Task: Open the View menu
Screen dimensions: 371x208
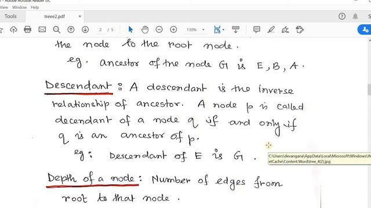Action: click(x=4, y=8)
